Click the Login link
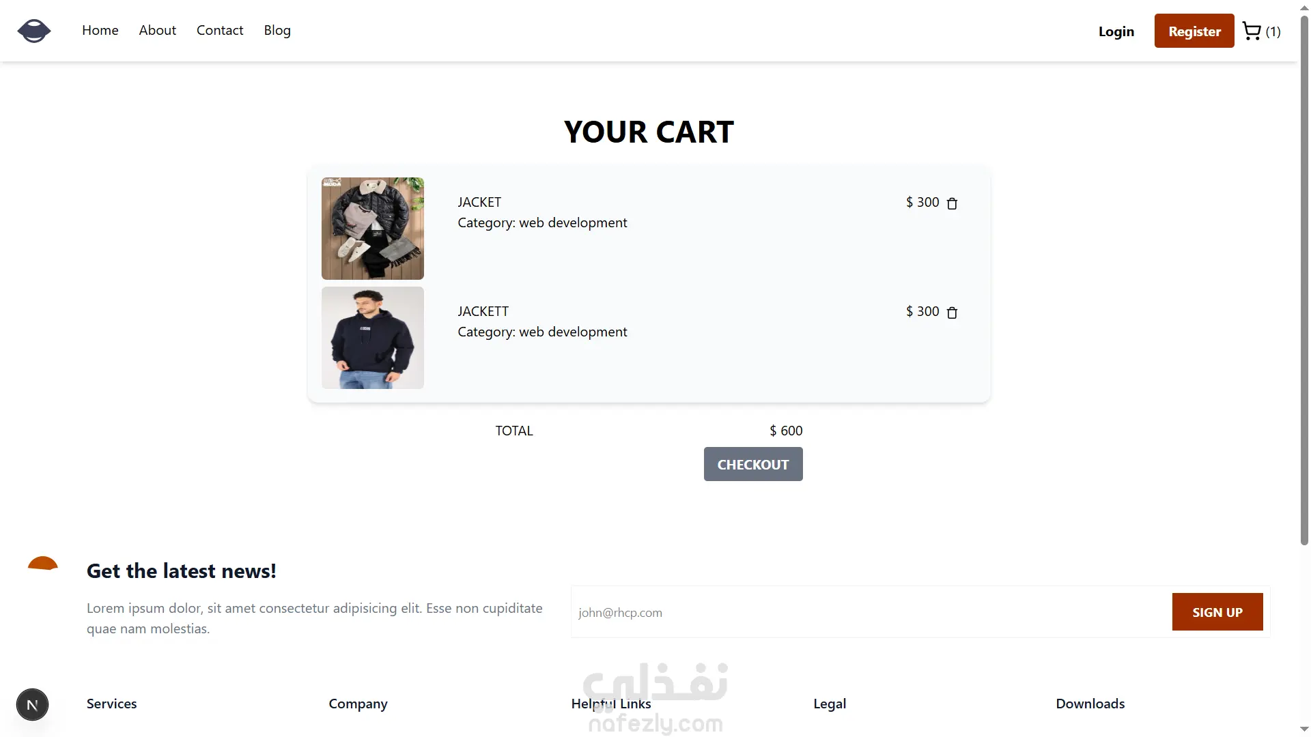This screenshot has height=737, width=1311. pos(1116,31)
